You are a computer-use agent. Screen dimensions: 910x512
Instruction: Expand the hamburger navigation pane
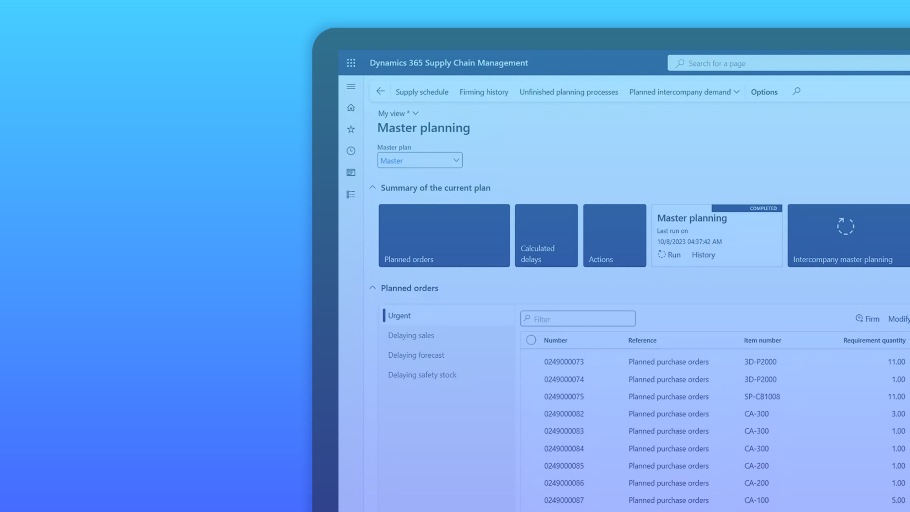tap(351, 86)
